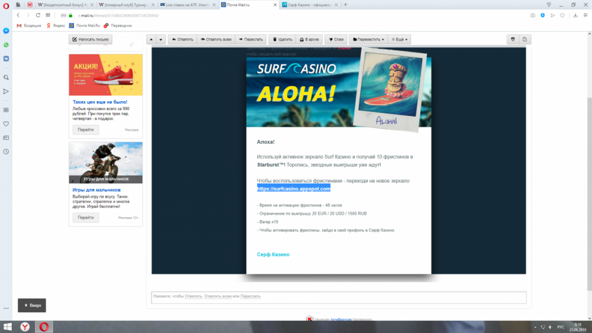
Task: Open WhatsApp in the Opera sidebar
Action: coord(6,45)
